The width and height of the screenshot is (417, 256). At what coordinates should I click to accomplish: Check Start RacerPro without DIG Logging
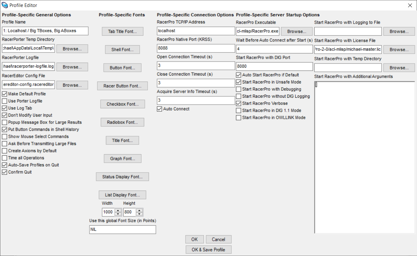coord(238,96)
